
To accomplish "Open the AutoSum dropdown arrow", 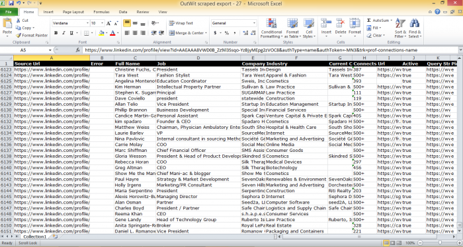I will [x=392, y=20].
